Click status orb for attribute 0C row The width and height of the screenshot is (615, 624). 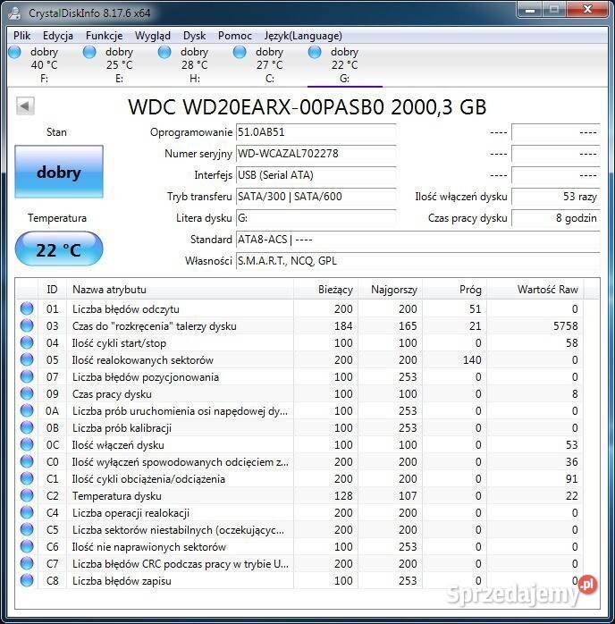[x=27, y=444]
